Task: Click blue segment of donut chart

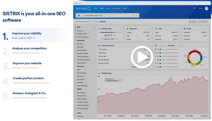Action: pyautogui.click(x=201, y=58)
